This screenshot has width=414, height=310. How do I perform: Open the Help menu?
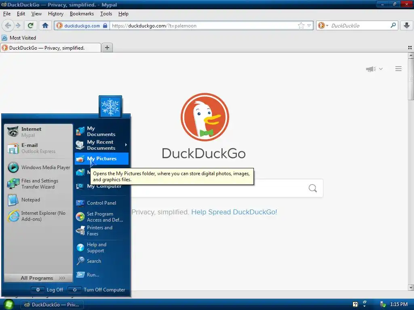123,14
